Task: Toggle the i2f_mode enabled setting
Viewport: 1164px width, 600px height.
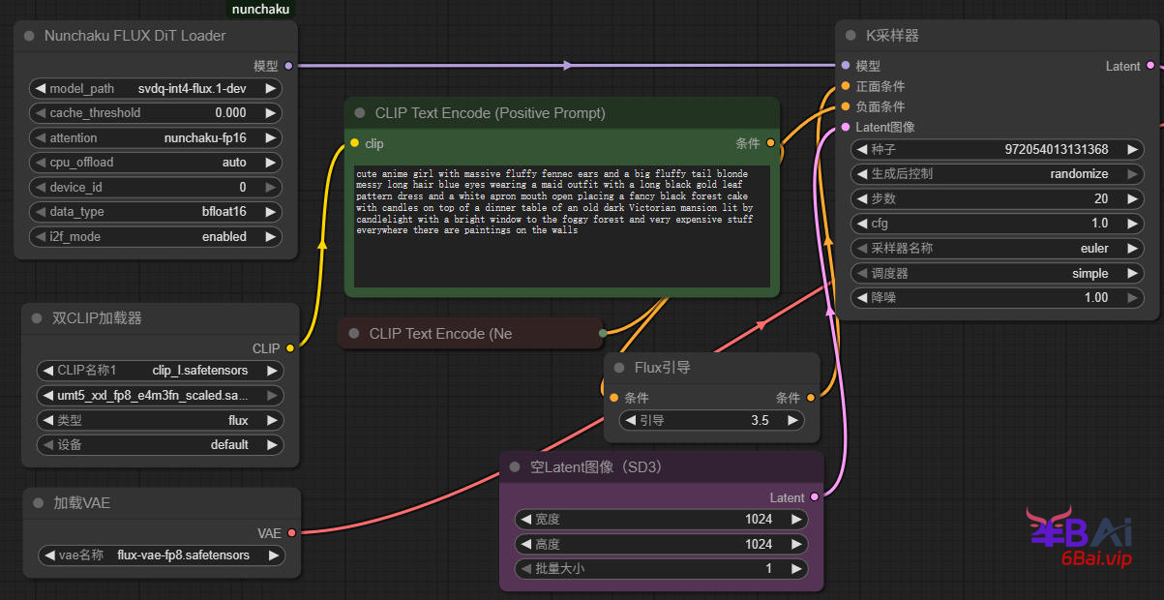Action: [156, 236]
